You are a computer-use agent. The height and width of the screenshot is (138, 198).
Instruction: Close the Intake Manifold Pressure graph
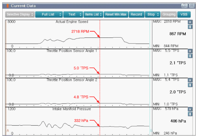[190, 109]
